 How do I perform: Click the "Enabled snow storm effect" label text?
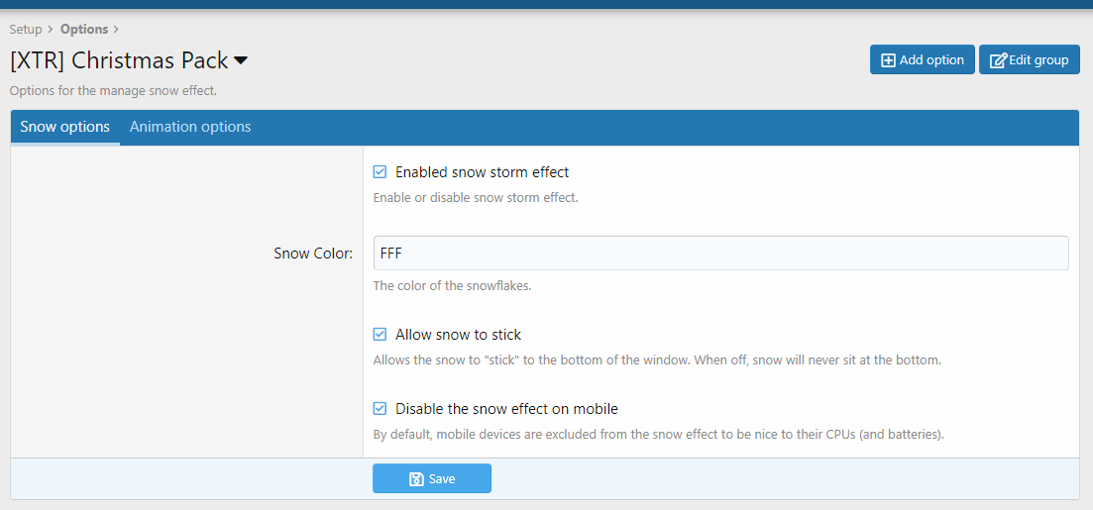(x=482, y=172)
